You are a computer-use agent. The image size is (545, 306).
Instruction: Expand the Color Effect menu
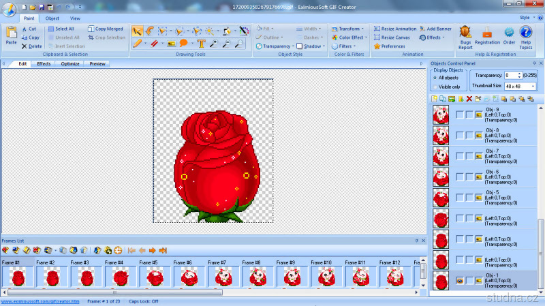coord(352,37)
